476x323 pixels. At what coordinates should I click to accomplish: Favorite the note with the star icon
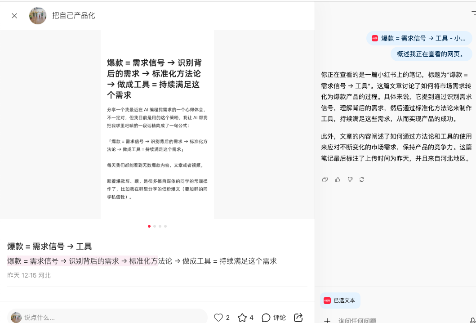[242, 318]
